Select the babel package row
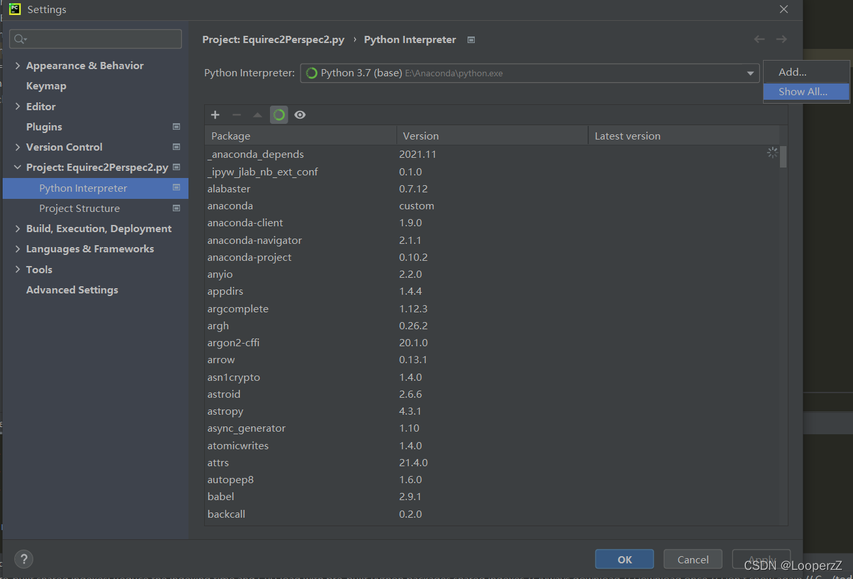Viewport: 853px width, 579px height. click(x=492, y=497)
